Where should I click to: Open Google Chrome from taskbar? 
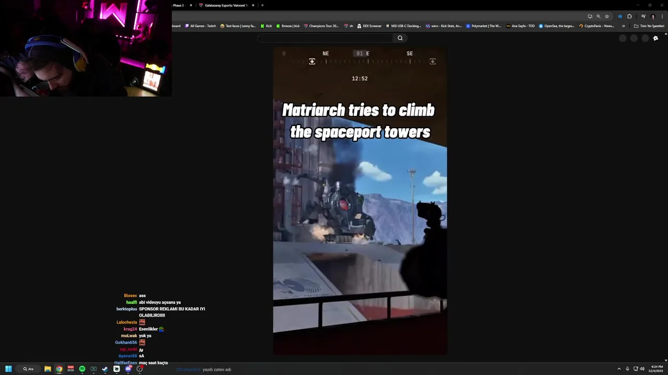click(x=59, y=369)
